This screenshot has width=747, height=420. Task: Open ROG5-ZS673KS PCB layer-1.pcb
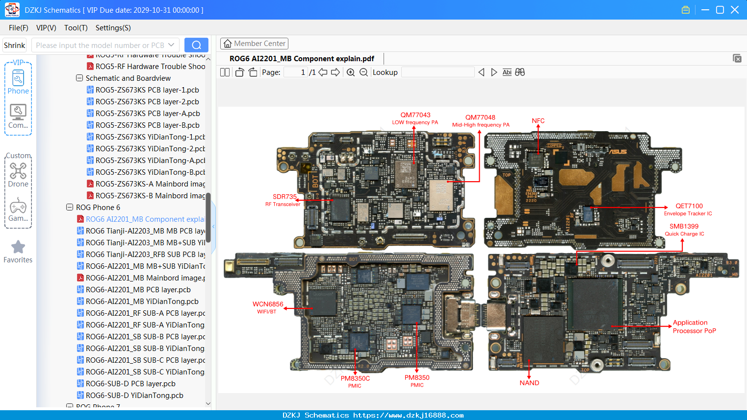[143, 90]
